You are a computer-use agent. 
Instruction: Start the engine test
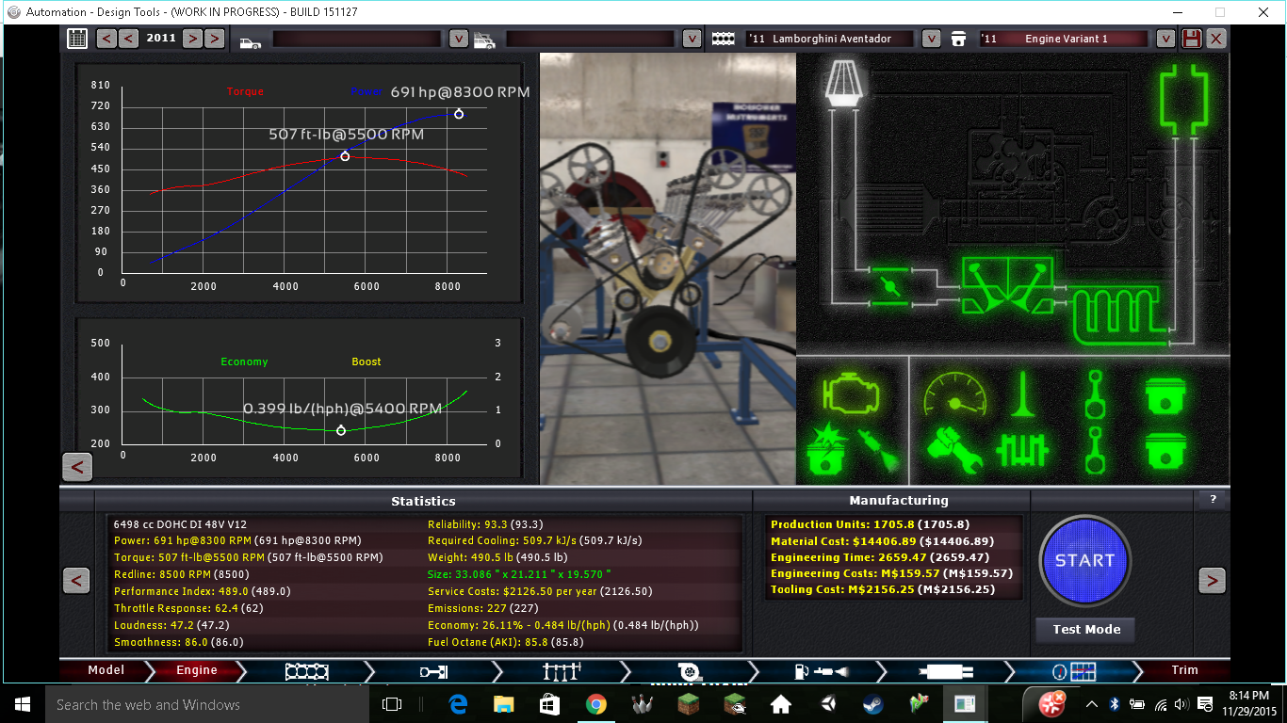tap(1084, 560)
